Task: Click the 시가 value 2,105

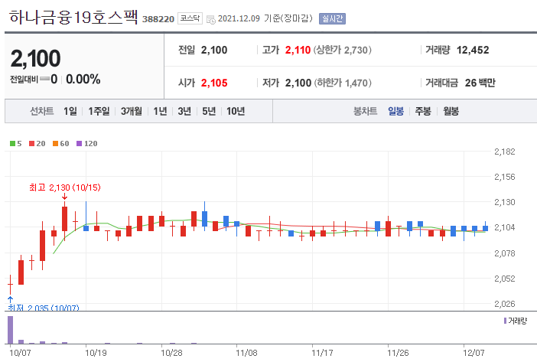Action: coord(214,83)
